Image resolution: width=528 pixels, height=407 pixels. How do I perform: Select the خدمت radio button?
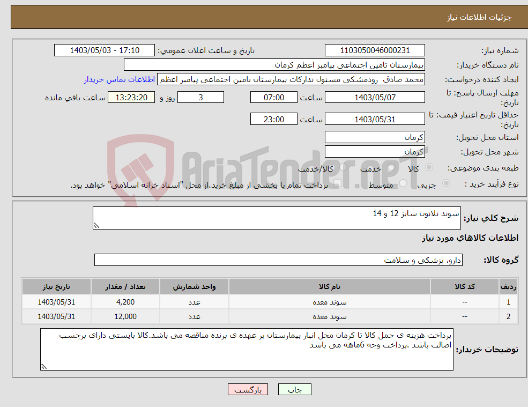(391, 167)
